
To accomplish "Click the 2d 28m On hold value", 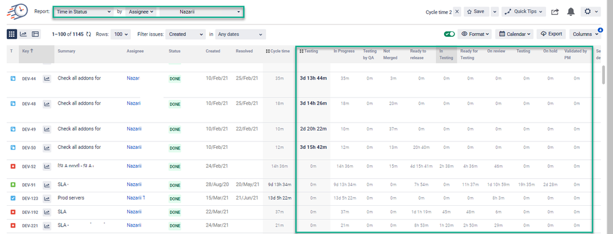I will pos(550,185).
